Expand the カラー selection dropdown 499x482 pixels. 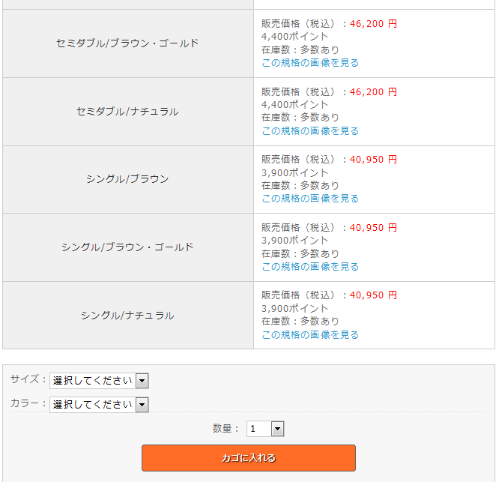[x=99, y=405]
